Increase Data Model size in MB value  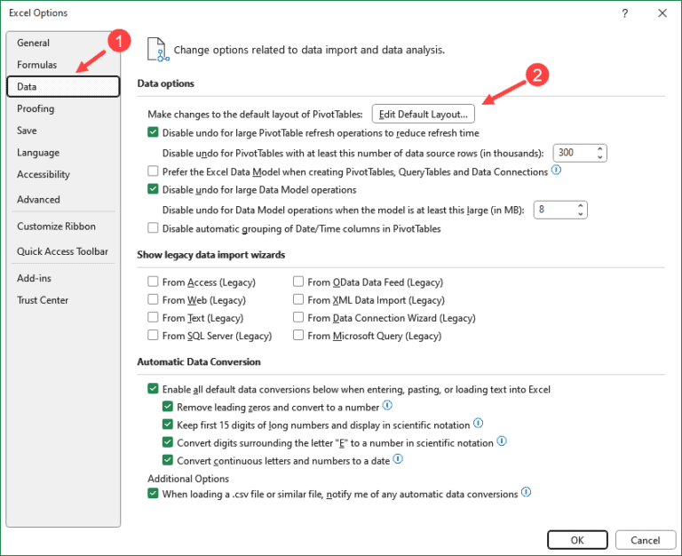pyautogui.click(x=580, y=205)
